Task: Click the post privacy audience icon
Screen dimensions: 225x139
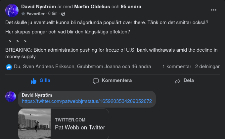Action: [63, 14]
